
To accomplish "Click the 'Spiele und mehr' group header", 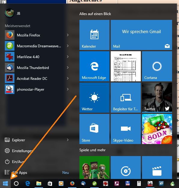I will [x=92, y=150].
